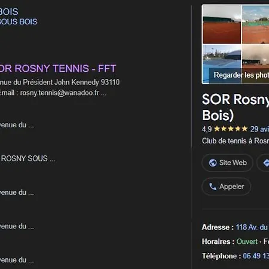Image resolution: width=269 pixels, height=269 pixels.
Task: Click the phone icon in Appeler
Action: [213, 187]
